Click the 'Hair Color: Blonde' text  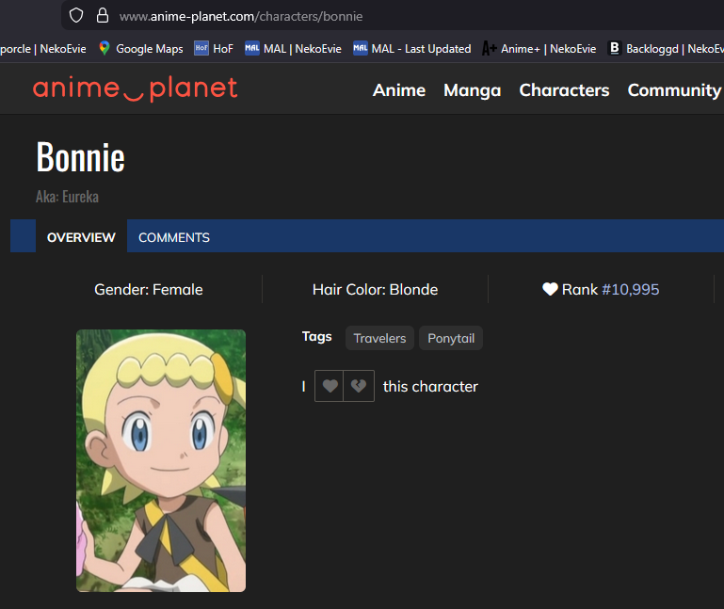375,290
